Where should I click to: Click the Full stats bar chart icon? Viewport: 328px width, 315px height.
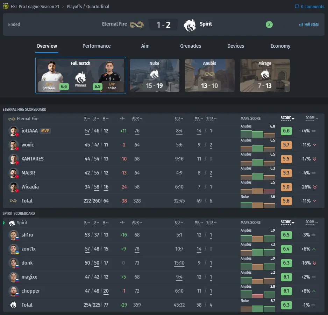[301, 24]
